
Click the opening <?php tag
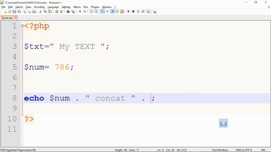[37, 26]
